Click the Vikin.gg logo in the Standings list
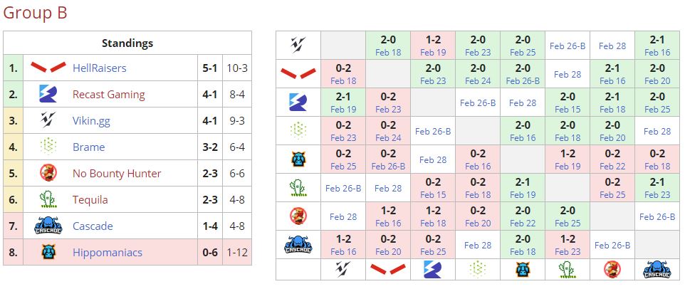This screenshot has width=685, height=289. pyautogui.click(x=48, y=121)
